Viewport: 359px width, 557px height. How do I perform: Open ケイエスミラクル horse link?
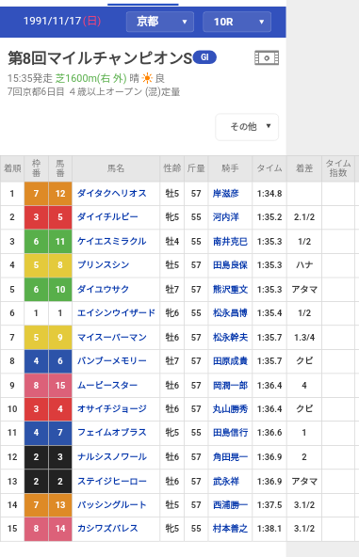coord(112,242)
